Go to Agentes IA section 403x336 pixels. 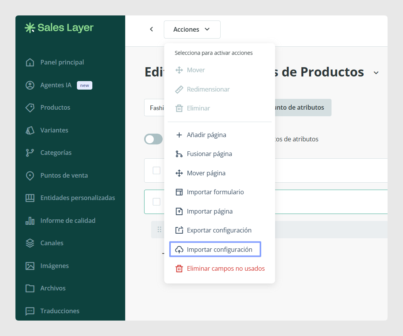click(56, 85)
